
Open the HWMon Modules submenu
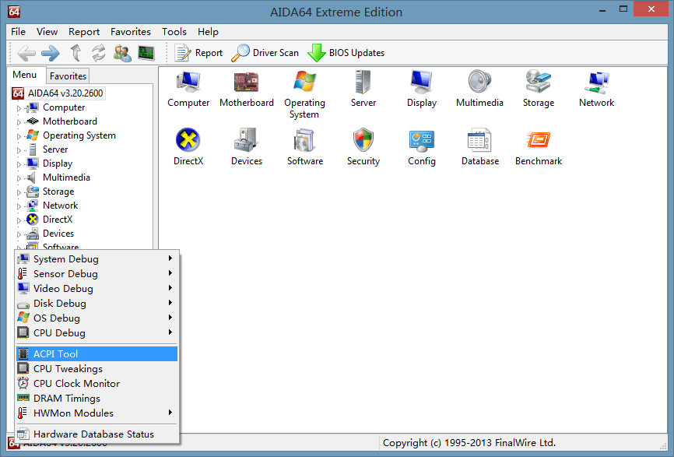[x=97, y=413]
